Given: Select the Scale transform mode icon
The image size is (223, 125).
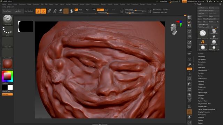Looking at the screenshot, I should click(55, 11).
